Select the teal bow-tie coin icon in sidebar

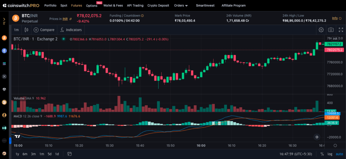pyautogui.click(x=4, y=128)
